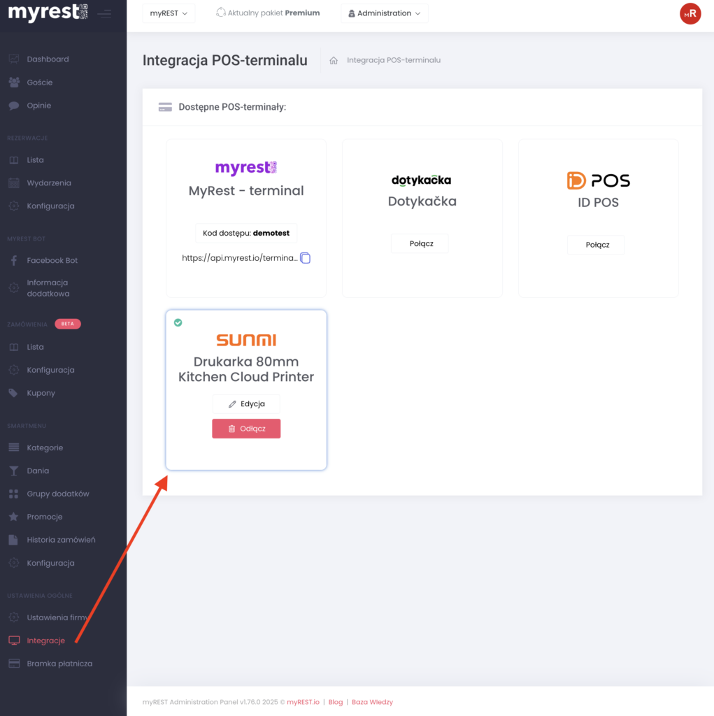This screenshot has width=714, height=716.
Task: Open Dania menu item
Action: coord(38,471)
